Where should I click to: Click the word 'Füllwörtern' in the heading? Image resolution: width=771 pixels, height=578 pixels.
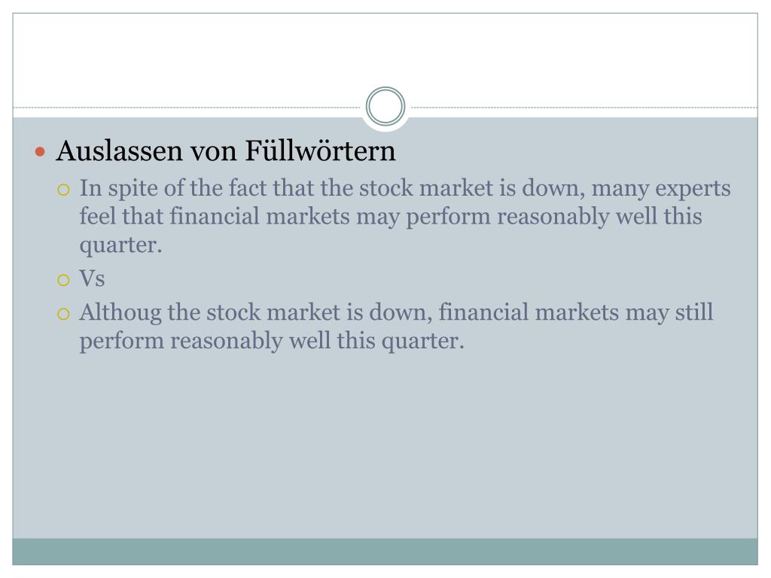(x=320, y=151)
